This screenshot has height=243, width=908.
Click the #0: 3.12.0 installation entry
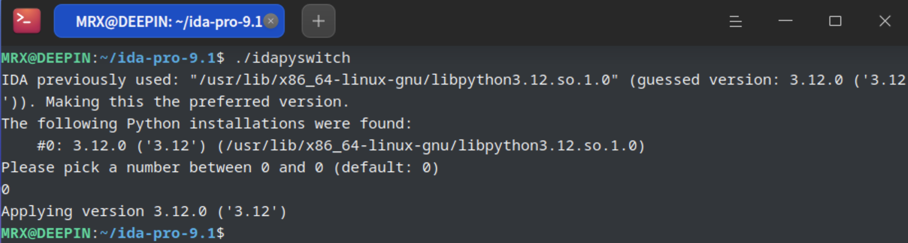click(x=341, y=145)
